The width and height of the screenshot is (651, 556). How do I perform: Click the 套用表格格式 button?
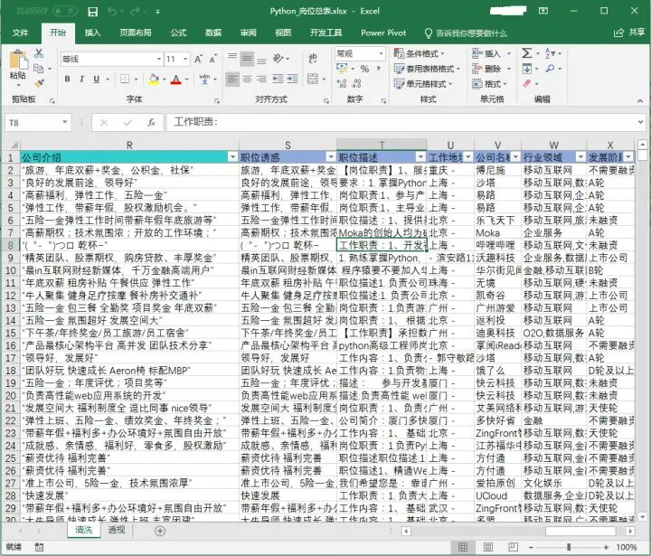coord(427,69)
